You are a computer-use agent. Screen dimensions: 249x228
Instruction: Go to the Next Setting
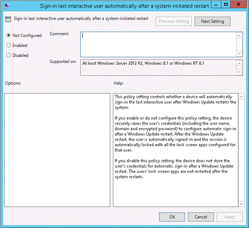pyautogui.click(x=212, y=21)
